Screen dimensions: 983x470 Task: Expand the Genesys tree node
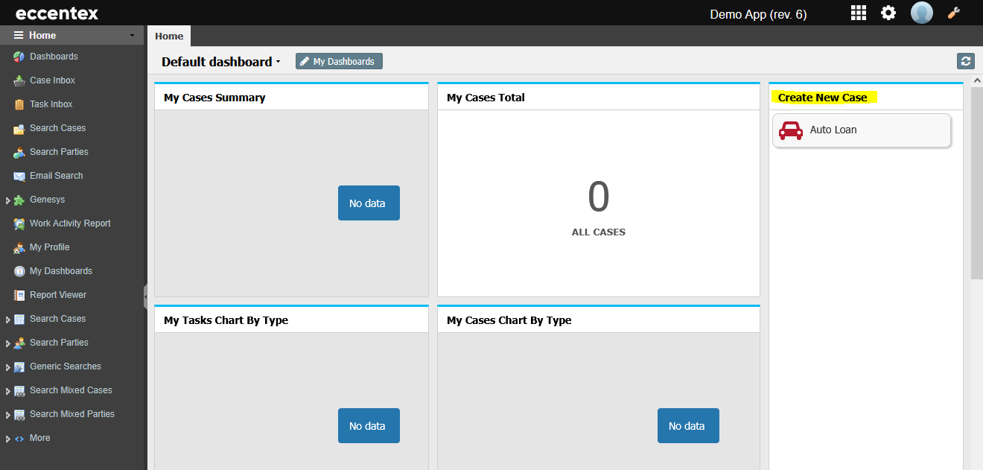[x=8, y=200]
